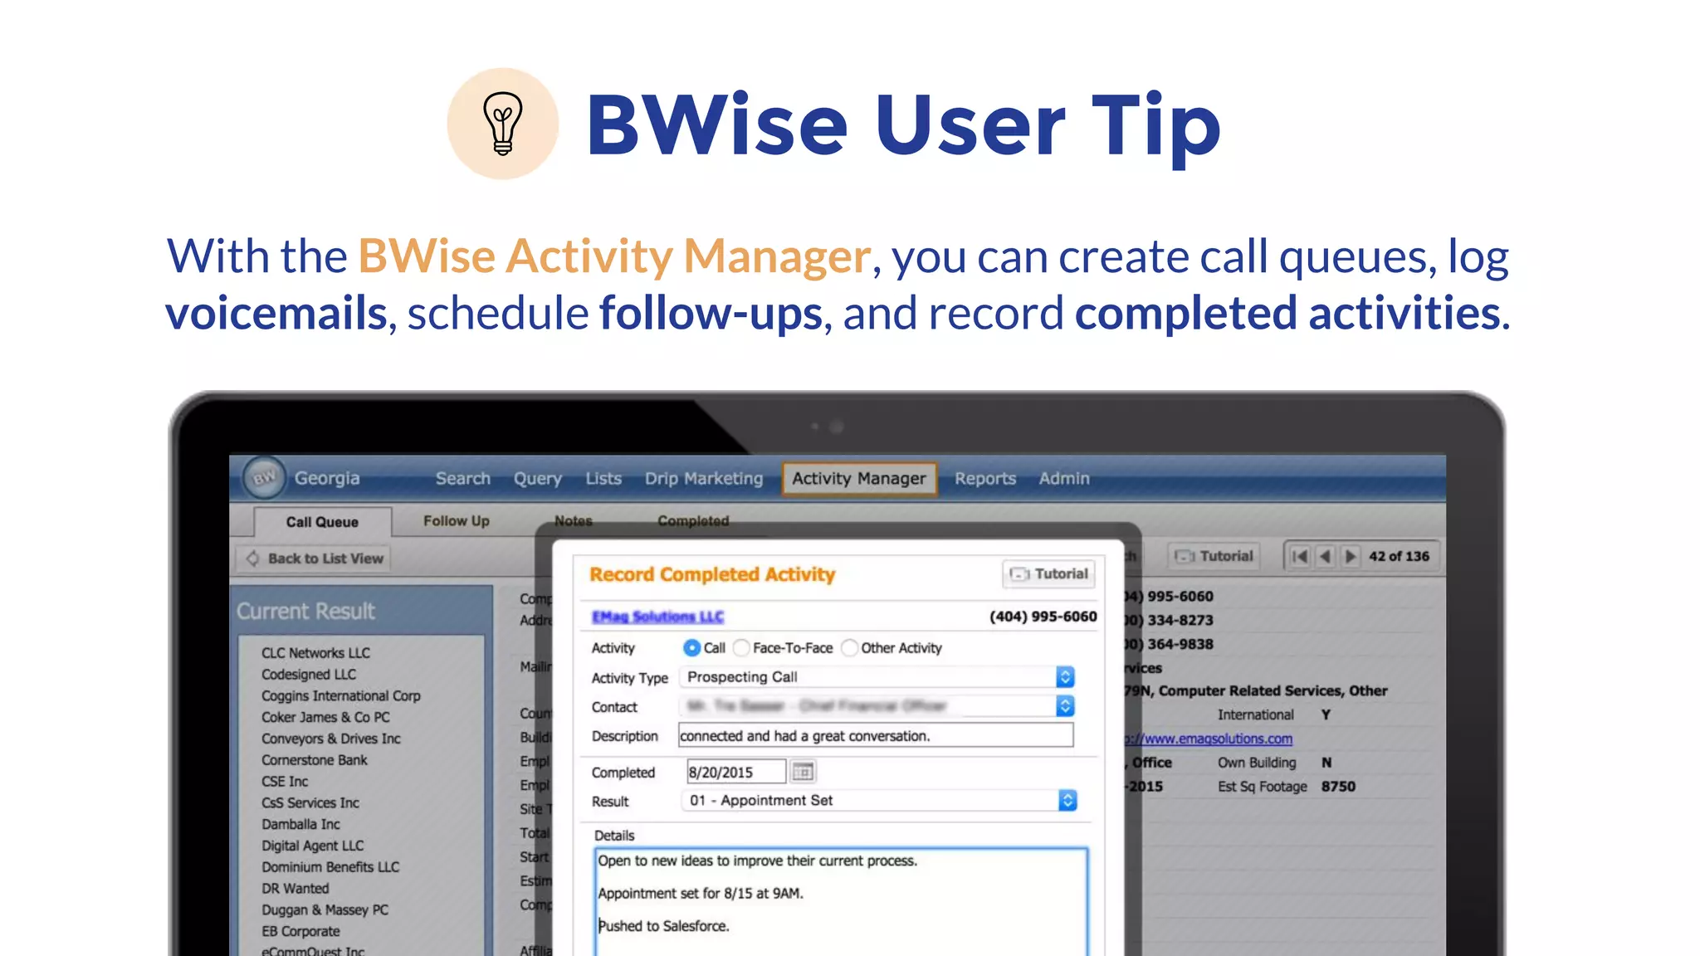Open the Contact dropdown
Image resolution: width=1700 pixels, height=956 pixels.
(1065, 706)
